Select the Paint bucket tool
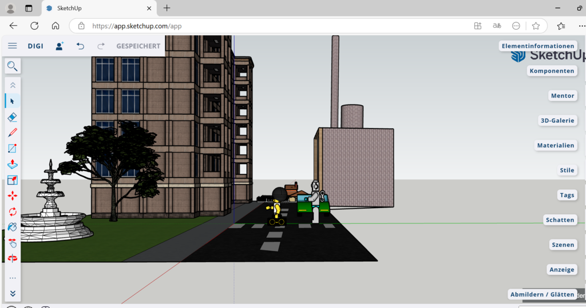The image size is (586, 308). (12, 227)
